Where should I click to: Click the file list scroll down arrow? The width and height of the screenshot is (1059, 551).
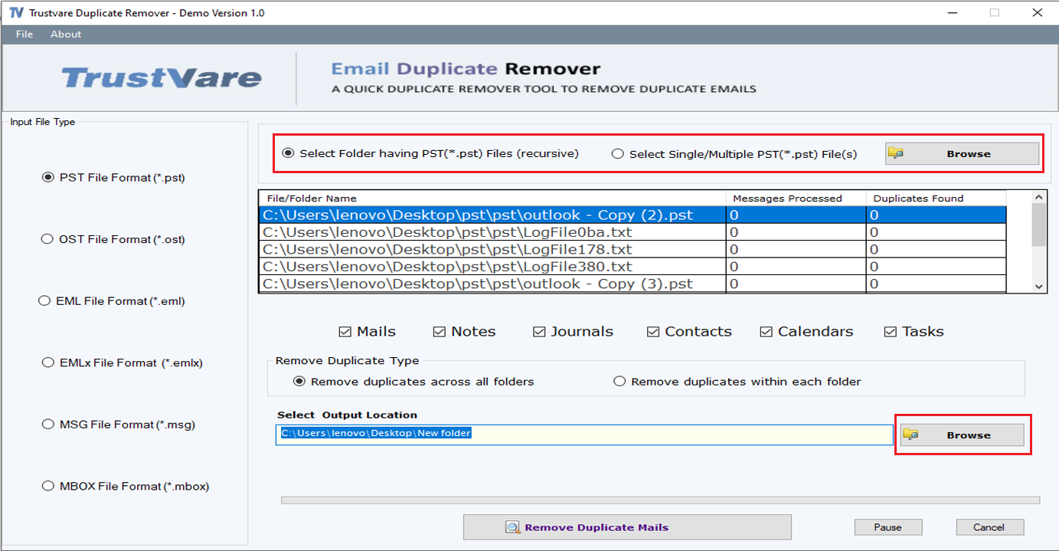(1038, 286)
